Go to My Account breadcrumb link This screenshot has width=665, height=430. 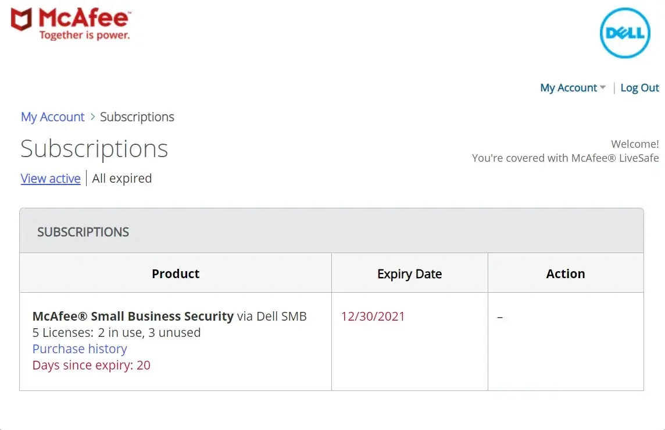pyautogui.click(x=52, y=117)
